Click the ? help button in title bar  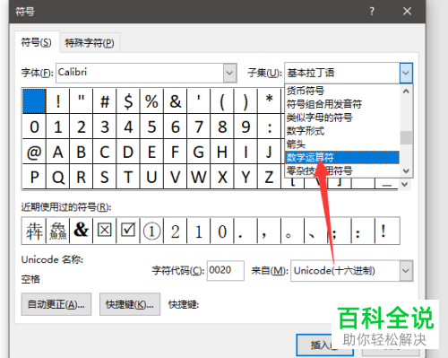pyautogui.click(x=372, y=12)
